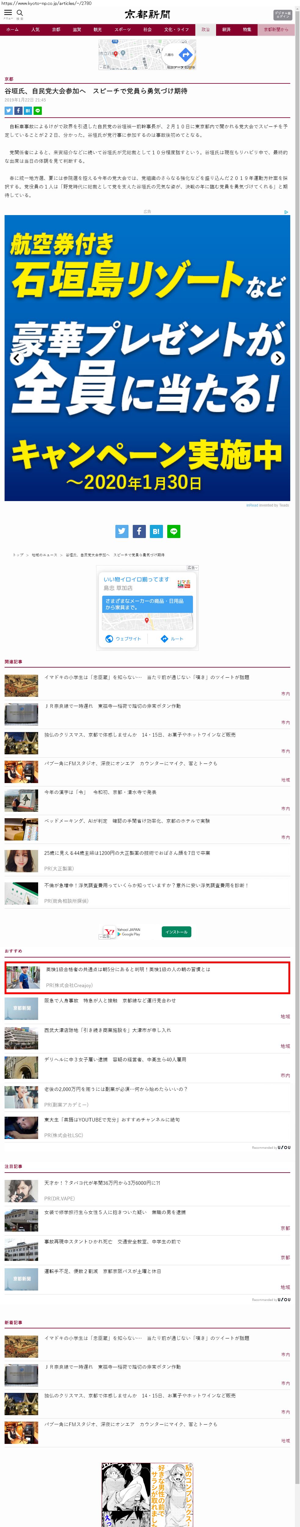
Task: Expand the 広告 dropdown on the 島忠 ad
Action: point(192,567)
